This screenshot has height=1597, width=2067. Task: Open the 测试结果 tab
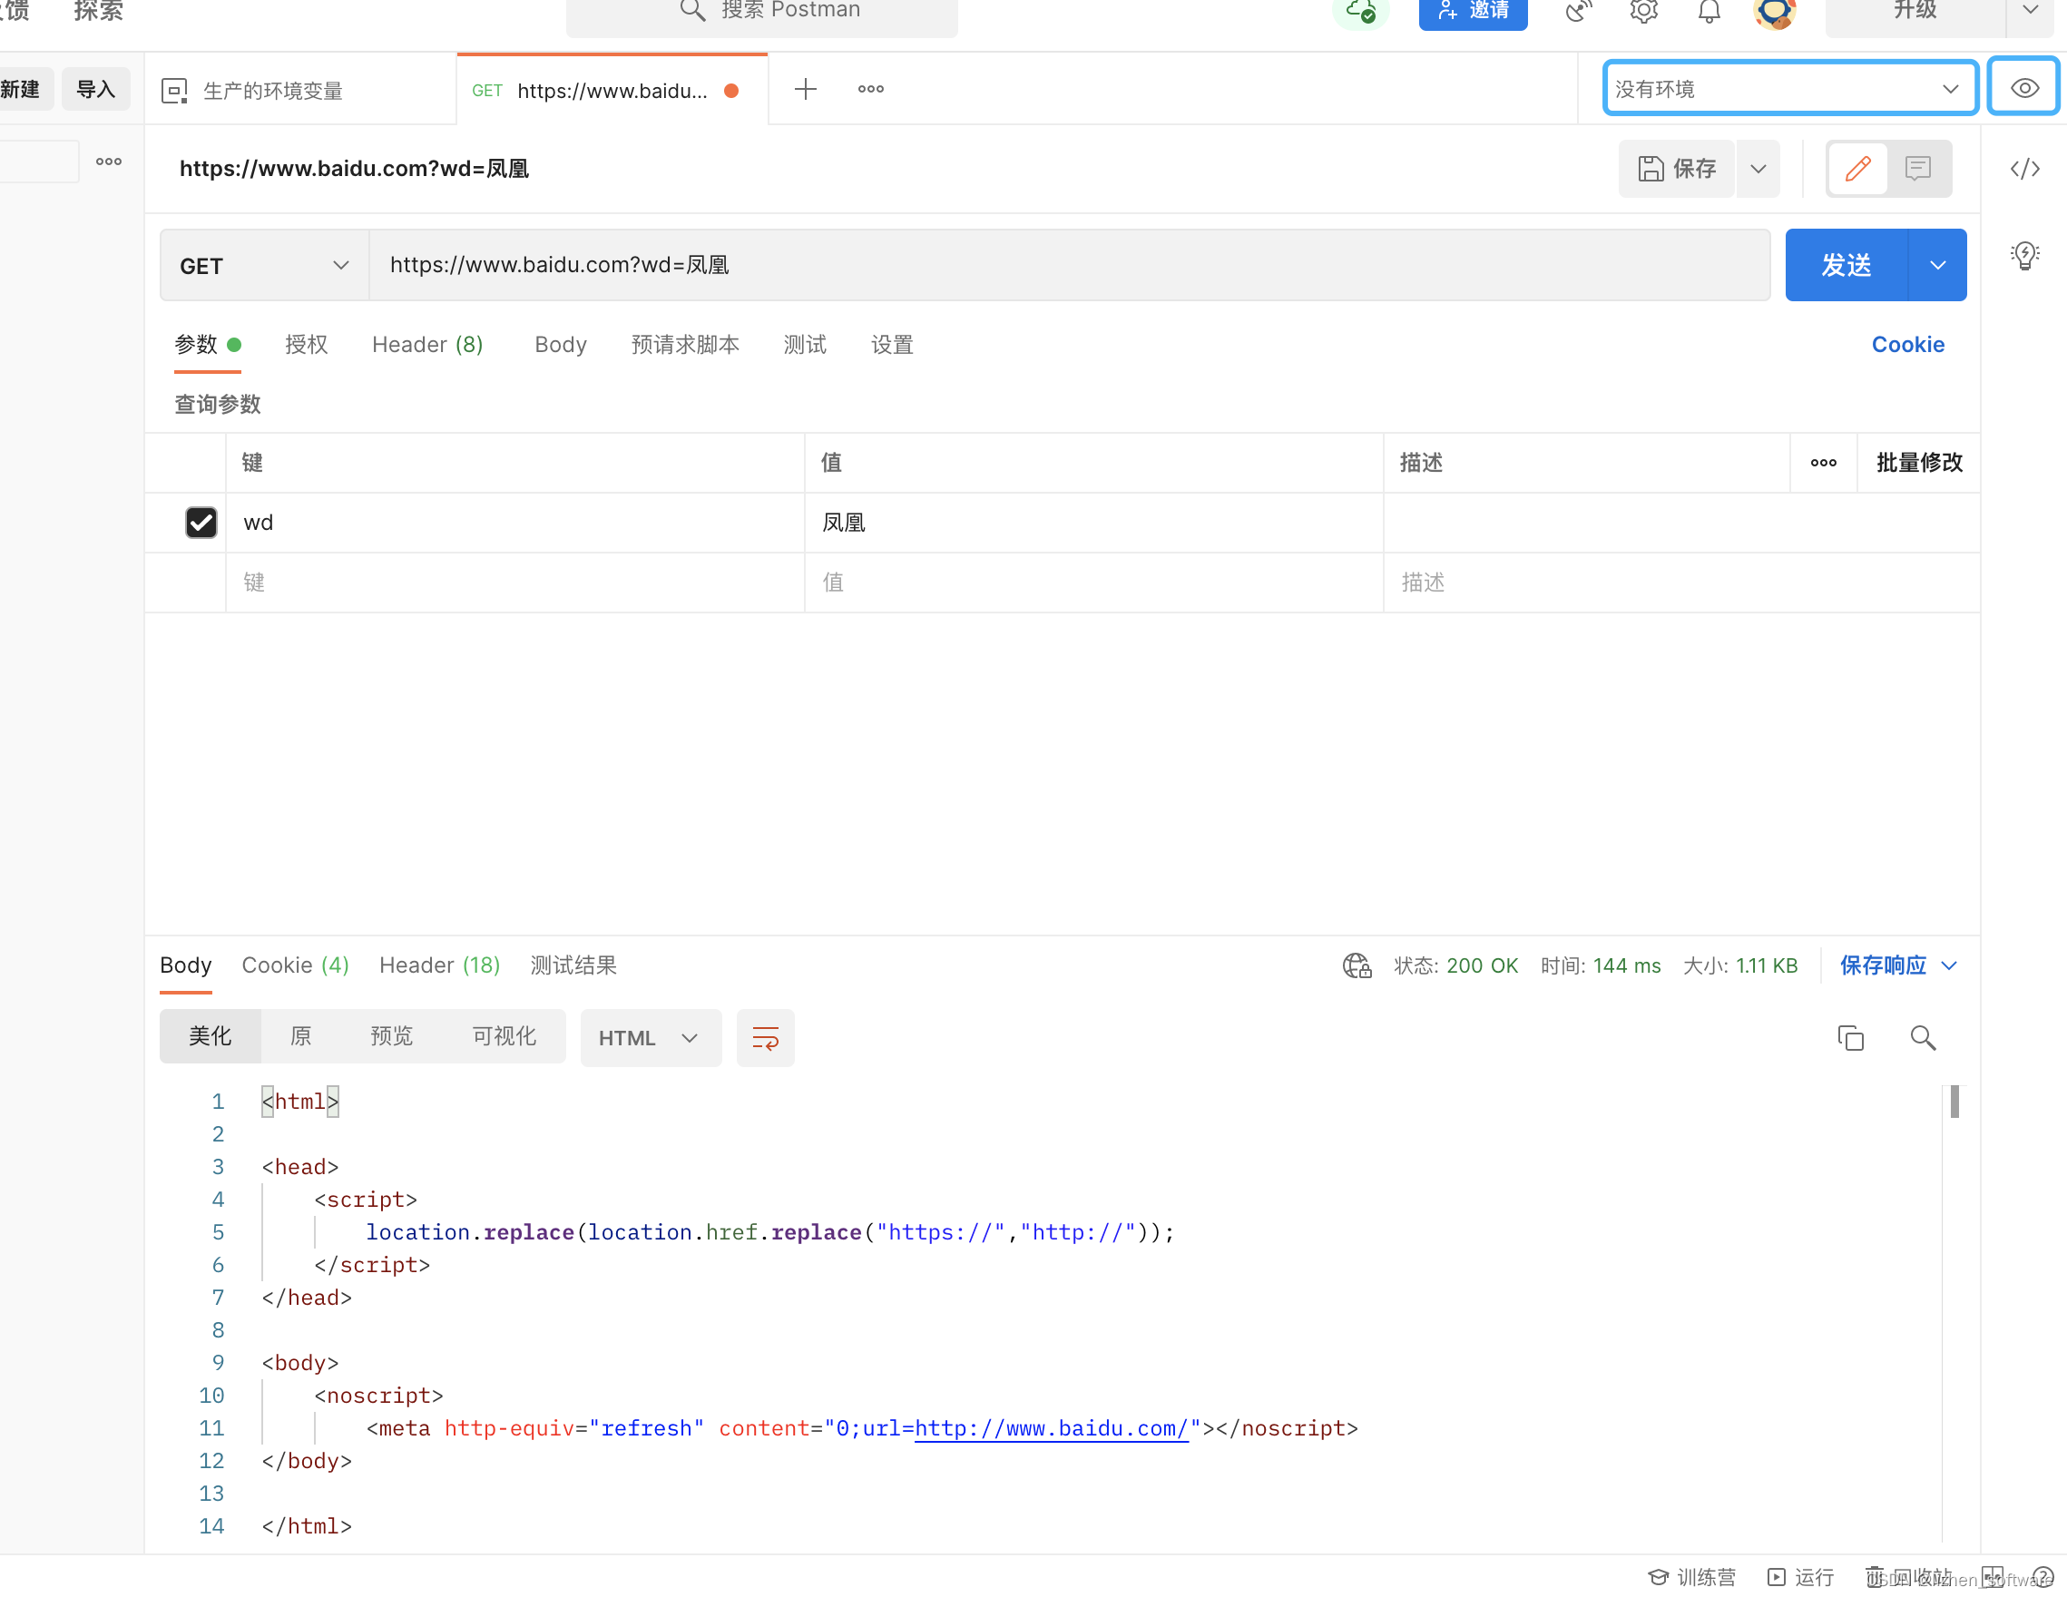tap(573, 965)
